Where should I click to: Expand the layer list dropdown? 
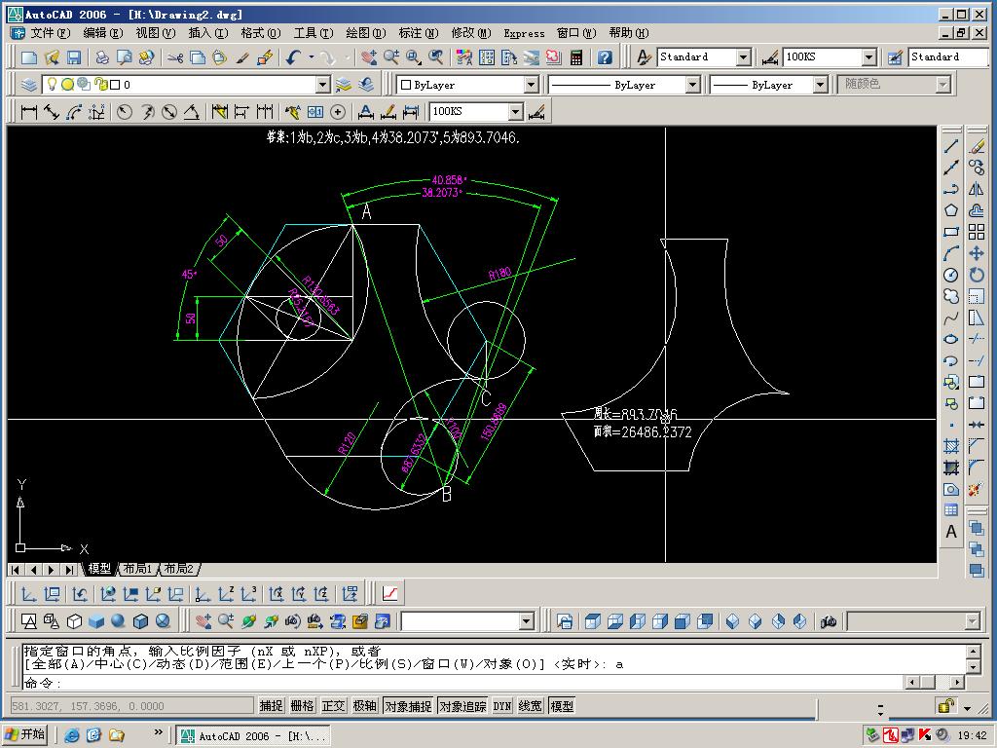[x=323, y=85]
